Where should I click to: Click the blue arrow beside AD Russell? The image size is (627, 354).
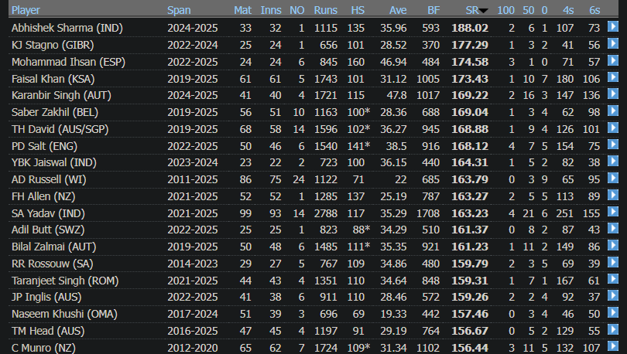613,179
